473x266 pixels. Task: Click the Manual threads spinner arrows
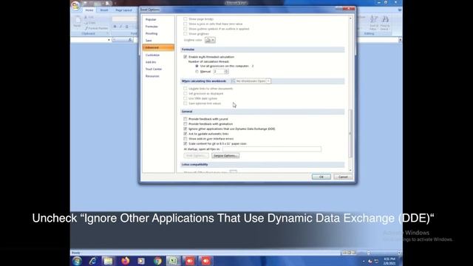(x=227, y=72)
